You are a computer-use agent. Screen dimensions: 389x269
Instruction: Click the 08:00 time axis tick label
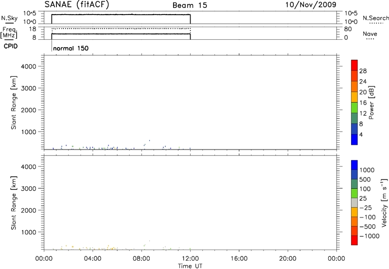click(x=141, y=259)
